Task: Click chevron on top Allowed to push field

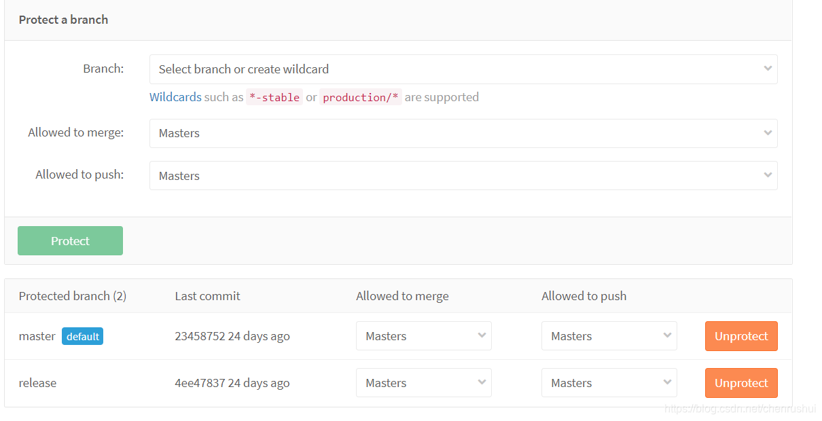Action: 768,175
